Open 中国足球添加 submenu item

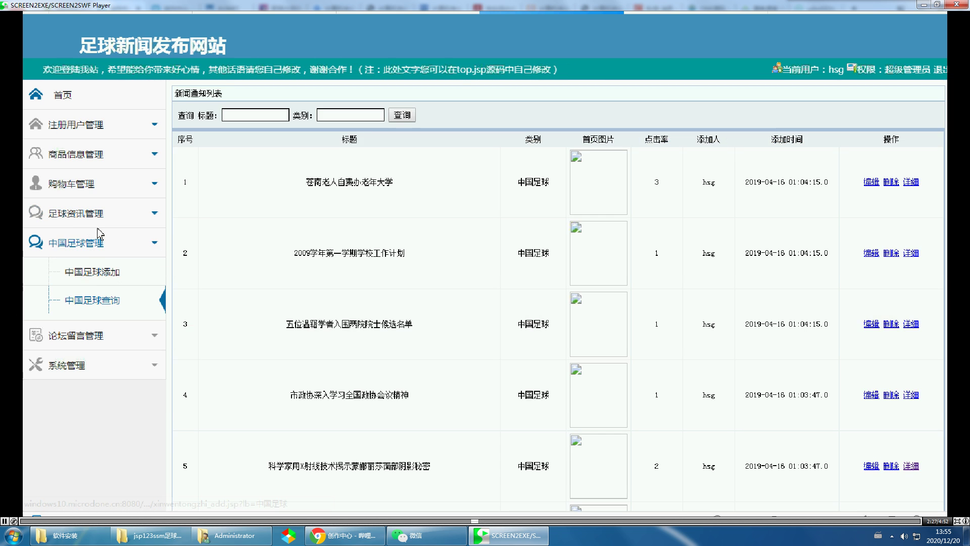92,272
